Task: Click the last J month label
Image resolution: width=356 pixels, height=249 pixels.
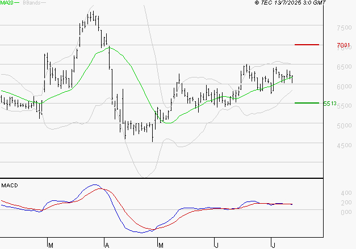Action: pyautogui.click(x=273, y=246)
